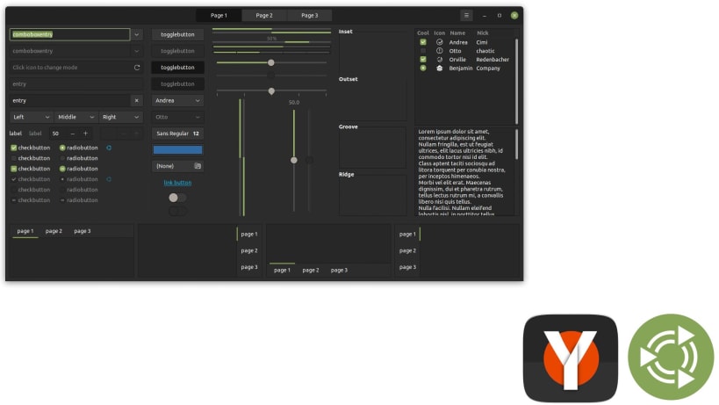
Task: Switch to Page 3 in the header bar
Action: click(310, 15)
